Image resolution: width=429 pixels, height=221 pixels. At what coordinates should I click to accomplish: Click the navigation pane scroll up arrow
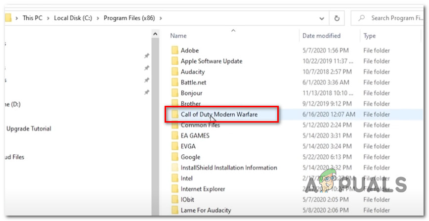click(x=155, y=34)
